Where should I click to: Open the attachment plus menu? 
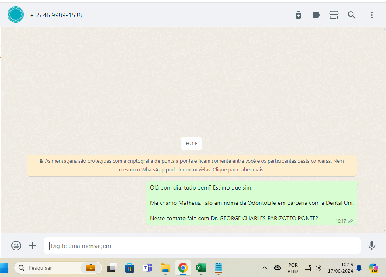33,246
